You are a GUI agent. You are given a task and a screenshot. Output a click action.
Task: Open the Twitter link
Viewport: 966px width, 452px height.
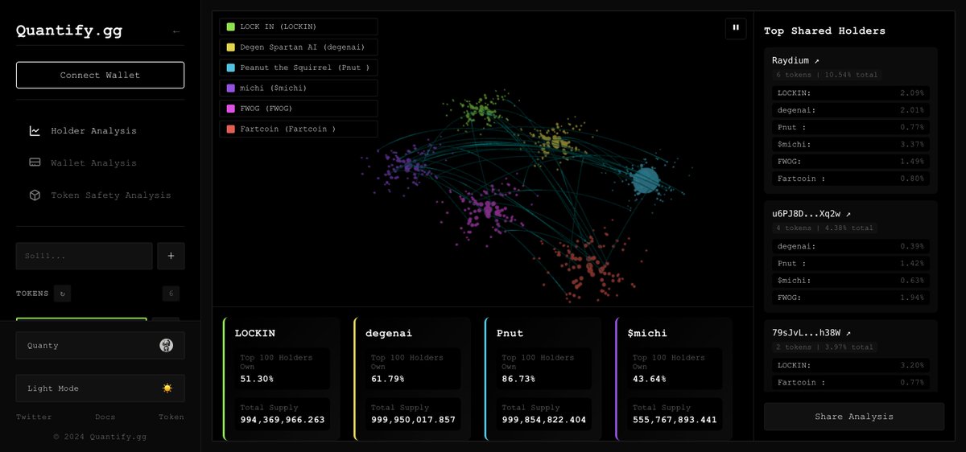coord(34,417)
